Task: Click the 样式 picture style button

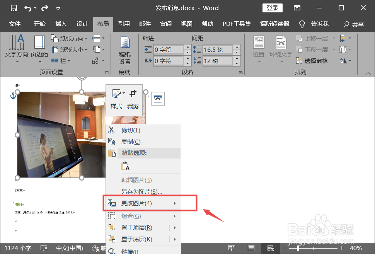Action: pos(116,99)
